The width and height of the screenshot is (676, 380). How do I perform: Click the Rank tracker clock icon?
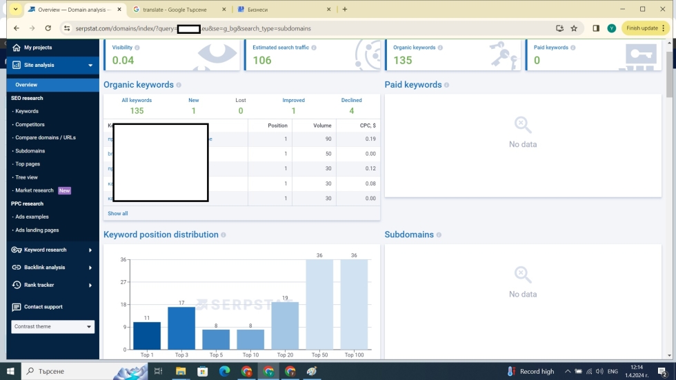coord(17,285)
